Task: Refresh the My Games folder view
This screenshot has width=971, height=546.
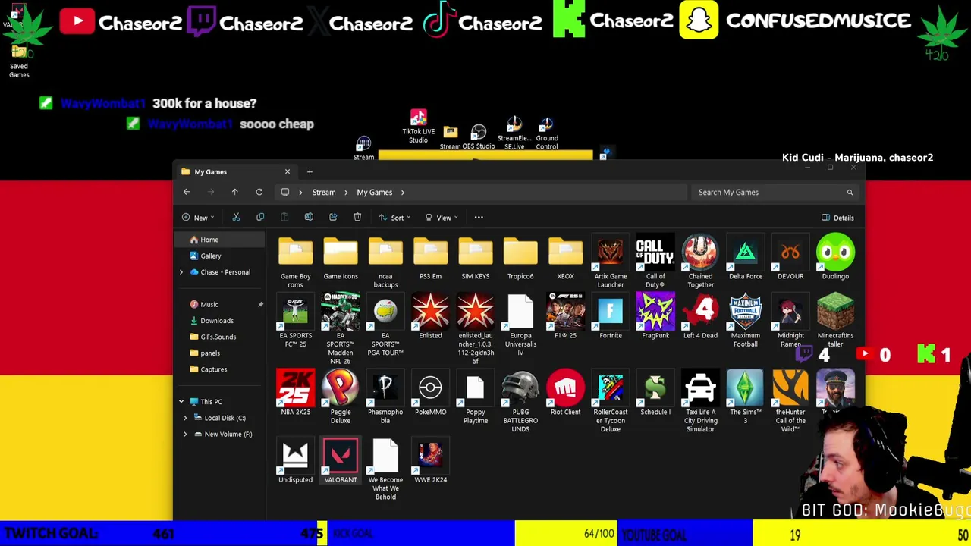Action: click(259, 192)
